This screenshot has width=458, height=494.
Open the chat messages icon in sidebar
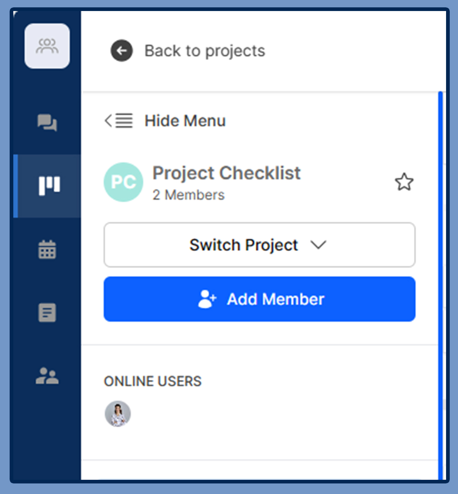tap(47, 123)
